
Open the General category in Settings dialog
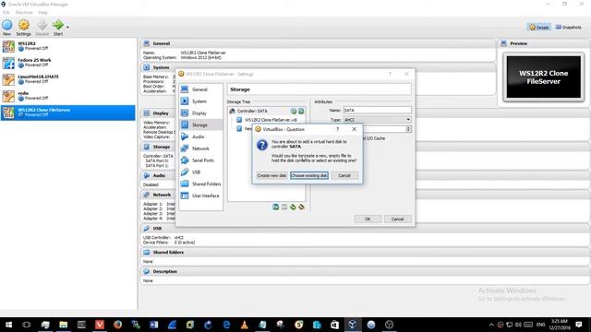click(200, 89)
